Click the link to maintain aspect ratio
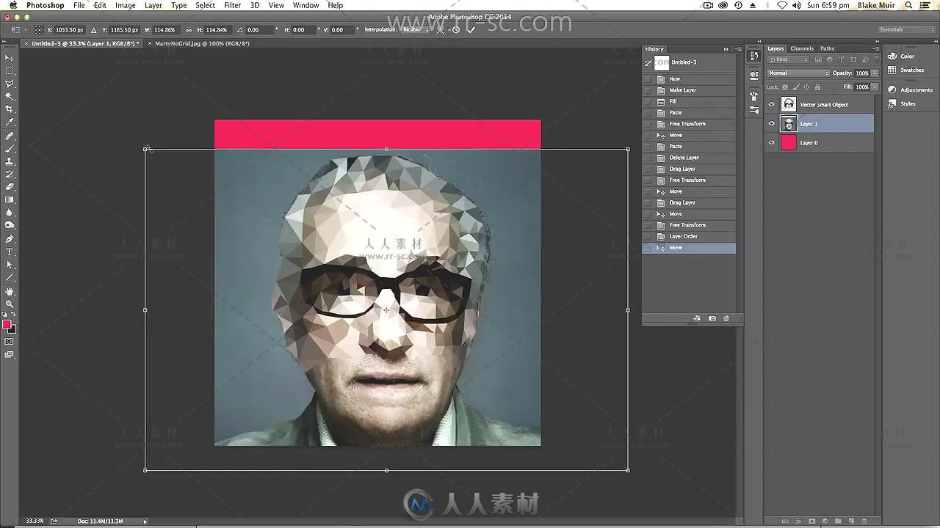The width and height of the screenshot is (940, 528). pos(189,30)
